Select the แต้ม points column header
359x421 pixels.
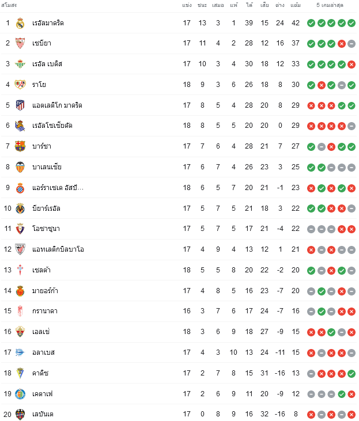(x=295, y=5)
